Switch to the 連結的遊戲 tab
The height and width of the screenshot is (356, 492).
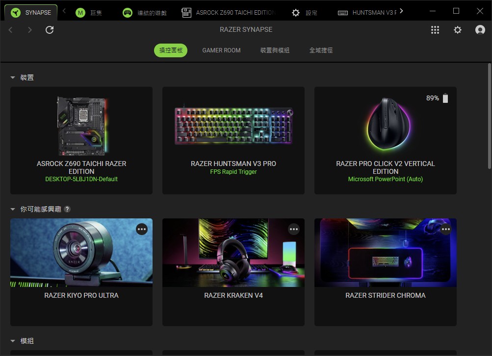pos(144,13)
